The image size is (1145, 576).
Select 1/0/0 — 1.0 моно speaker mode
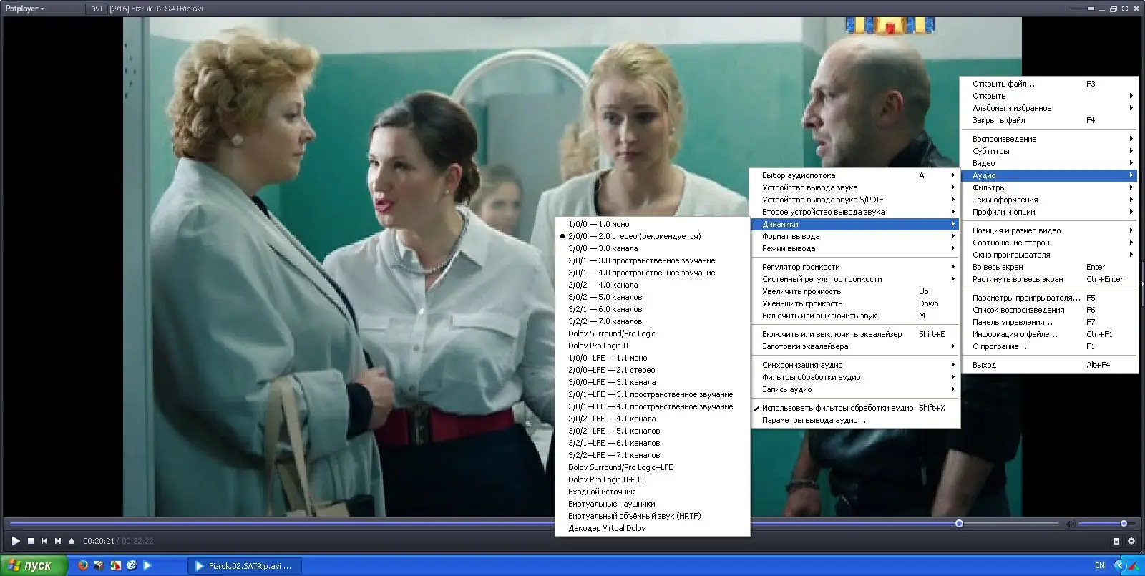(x=653, y=224)
